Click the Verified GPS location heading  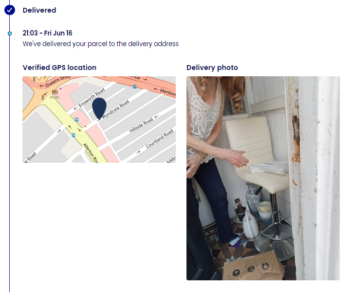[x=59, y=68]
